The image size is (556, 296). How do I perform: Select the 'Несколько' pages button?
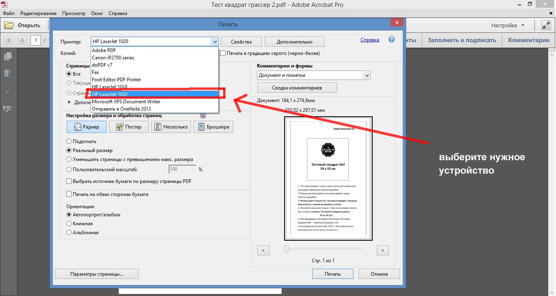pyautogui.click(x=171, y=127)
